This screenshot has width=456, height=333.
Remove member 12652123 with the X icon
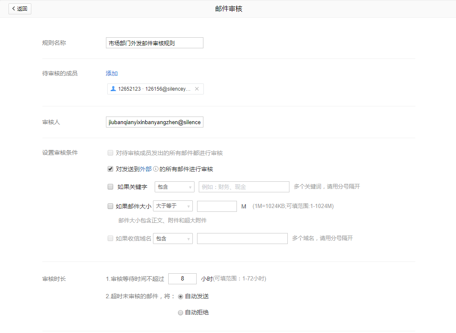tap(197, 89)
